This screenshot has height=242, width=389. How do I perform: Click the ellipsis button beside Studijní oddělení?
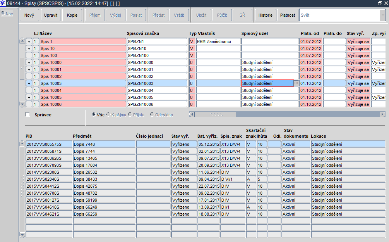pyautogui.click(x=296, y=83)
